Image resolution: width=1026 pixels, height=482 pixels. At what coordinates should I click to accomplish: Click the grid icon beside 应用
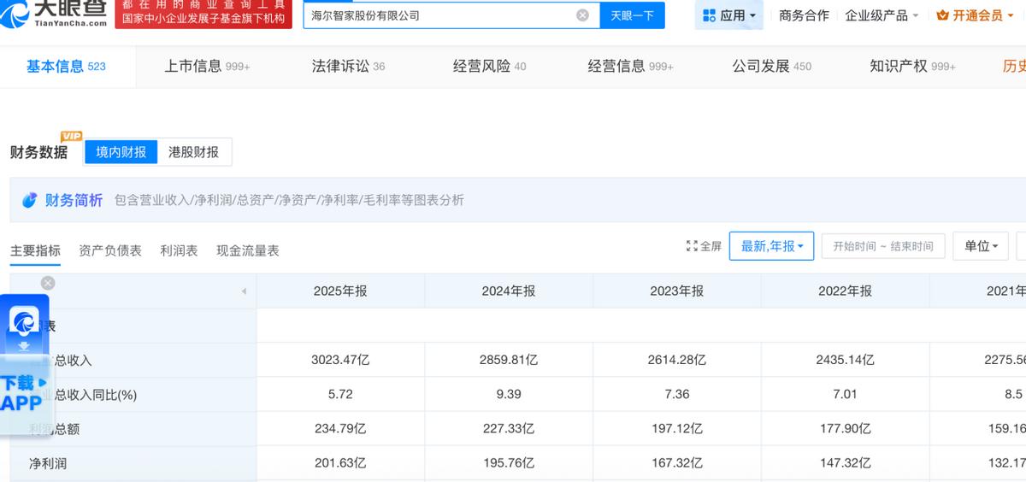(709, 15)
